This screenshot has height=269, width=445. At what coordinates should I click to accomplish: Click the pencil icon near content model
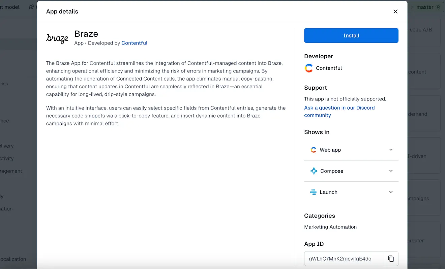[31, 7]
